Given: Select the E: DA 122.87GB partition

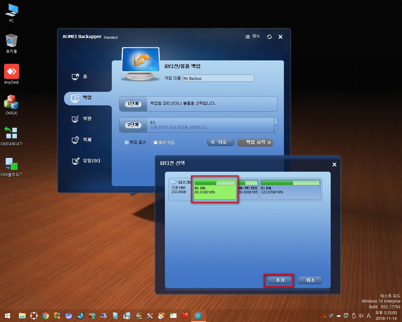Looking at the screenshot, I should click(291, 189).
